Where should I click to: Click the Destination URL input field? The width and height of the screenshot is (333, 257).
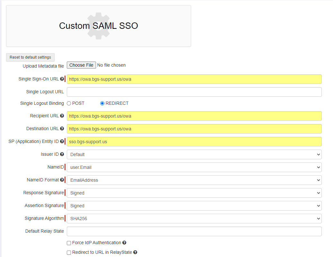tap(194, 129)
